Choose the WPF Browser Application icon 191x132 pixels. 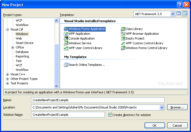point(123,34)
